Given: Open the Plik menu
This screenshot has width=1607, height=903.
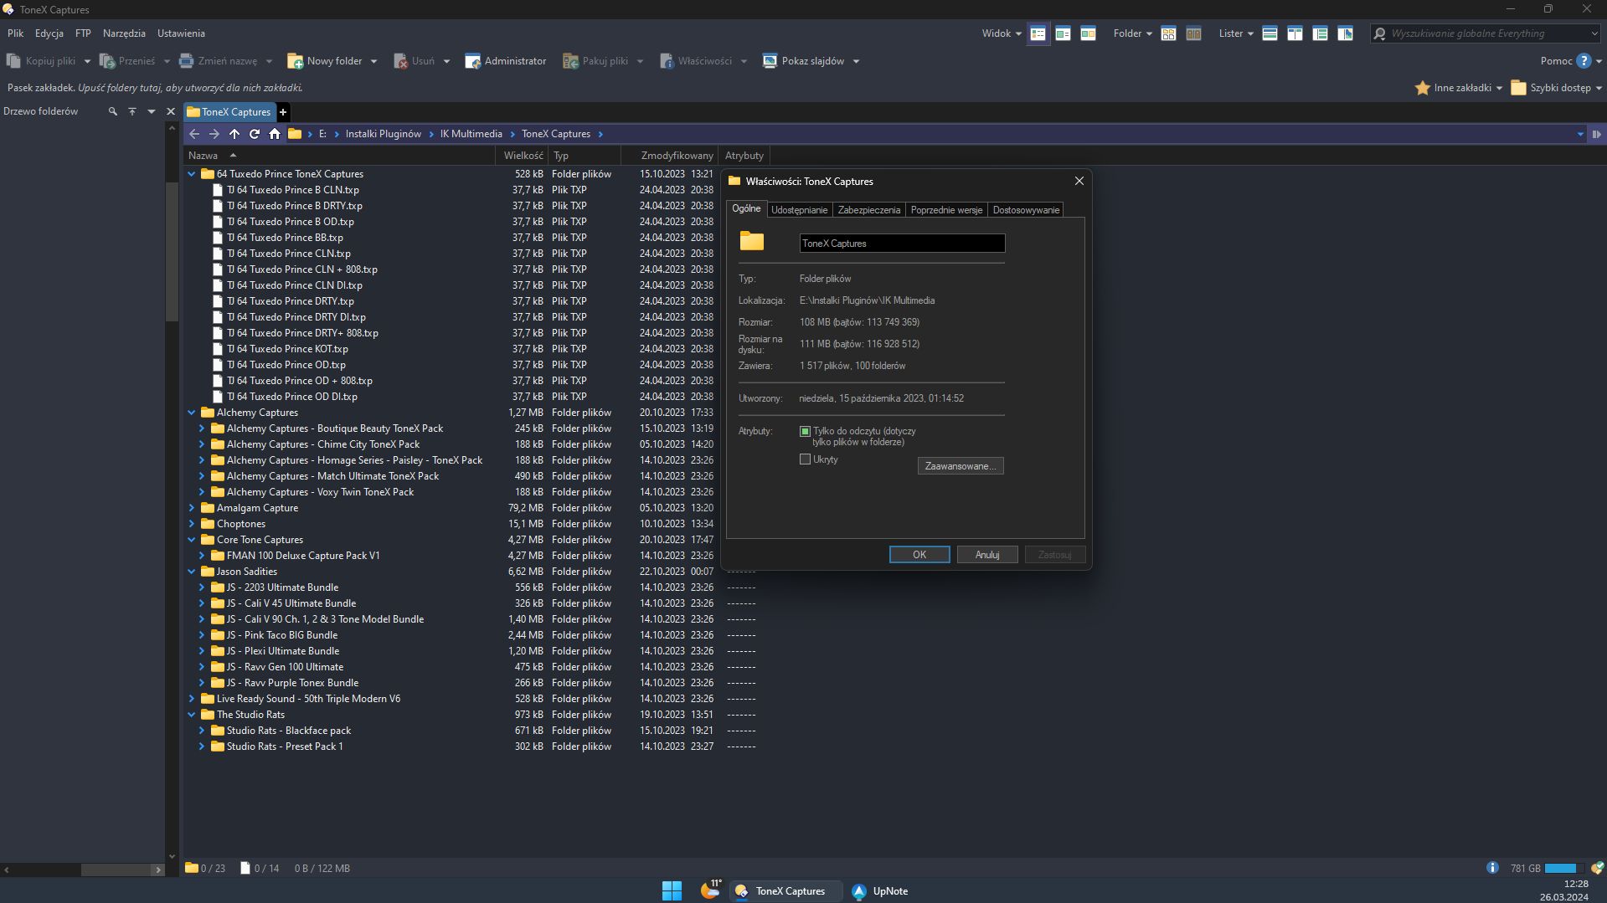Looking at the screenshot, I should pyautogui.click(x=16, y=33).
